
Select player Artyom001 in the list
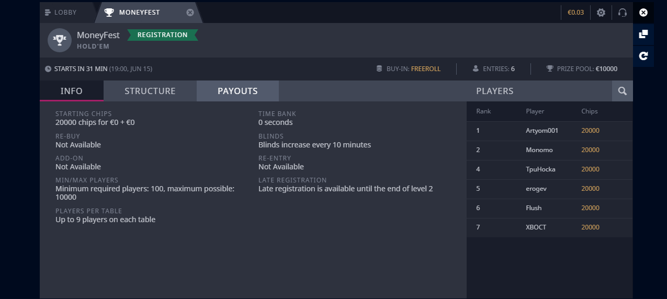(542, 131)
